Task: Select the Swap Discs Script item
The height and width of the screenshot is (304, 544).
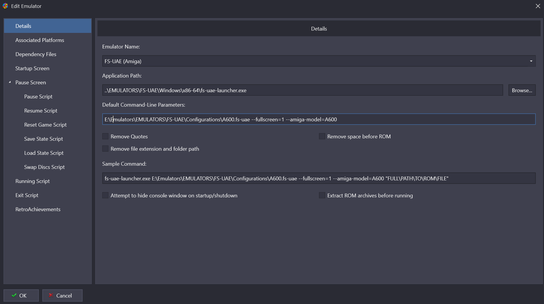Action: [44, 167]
